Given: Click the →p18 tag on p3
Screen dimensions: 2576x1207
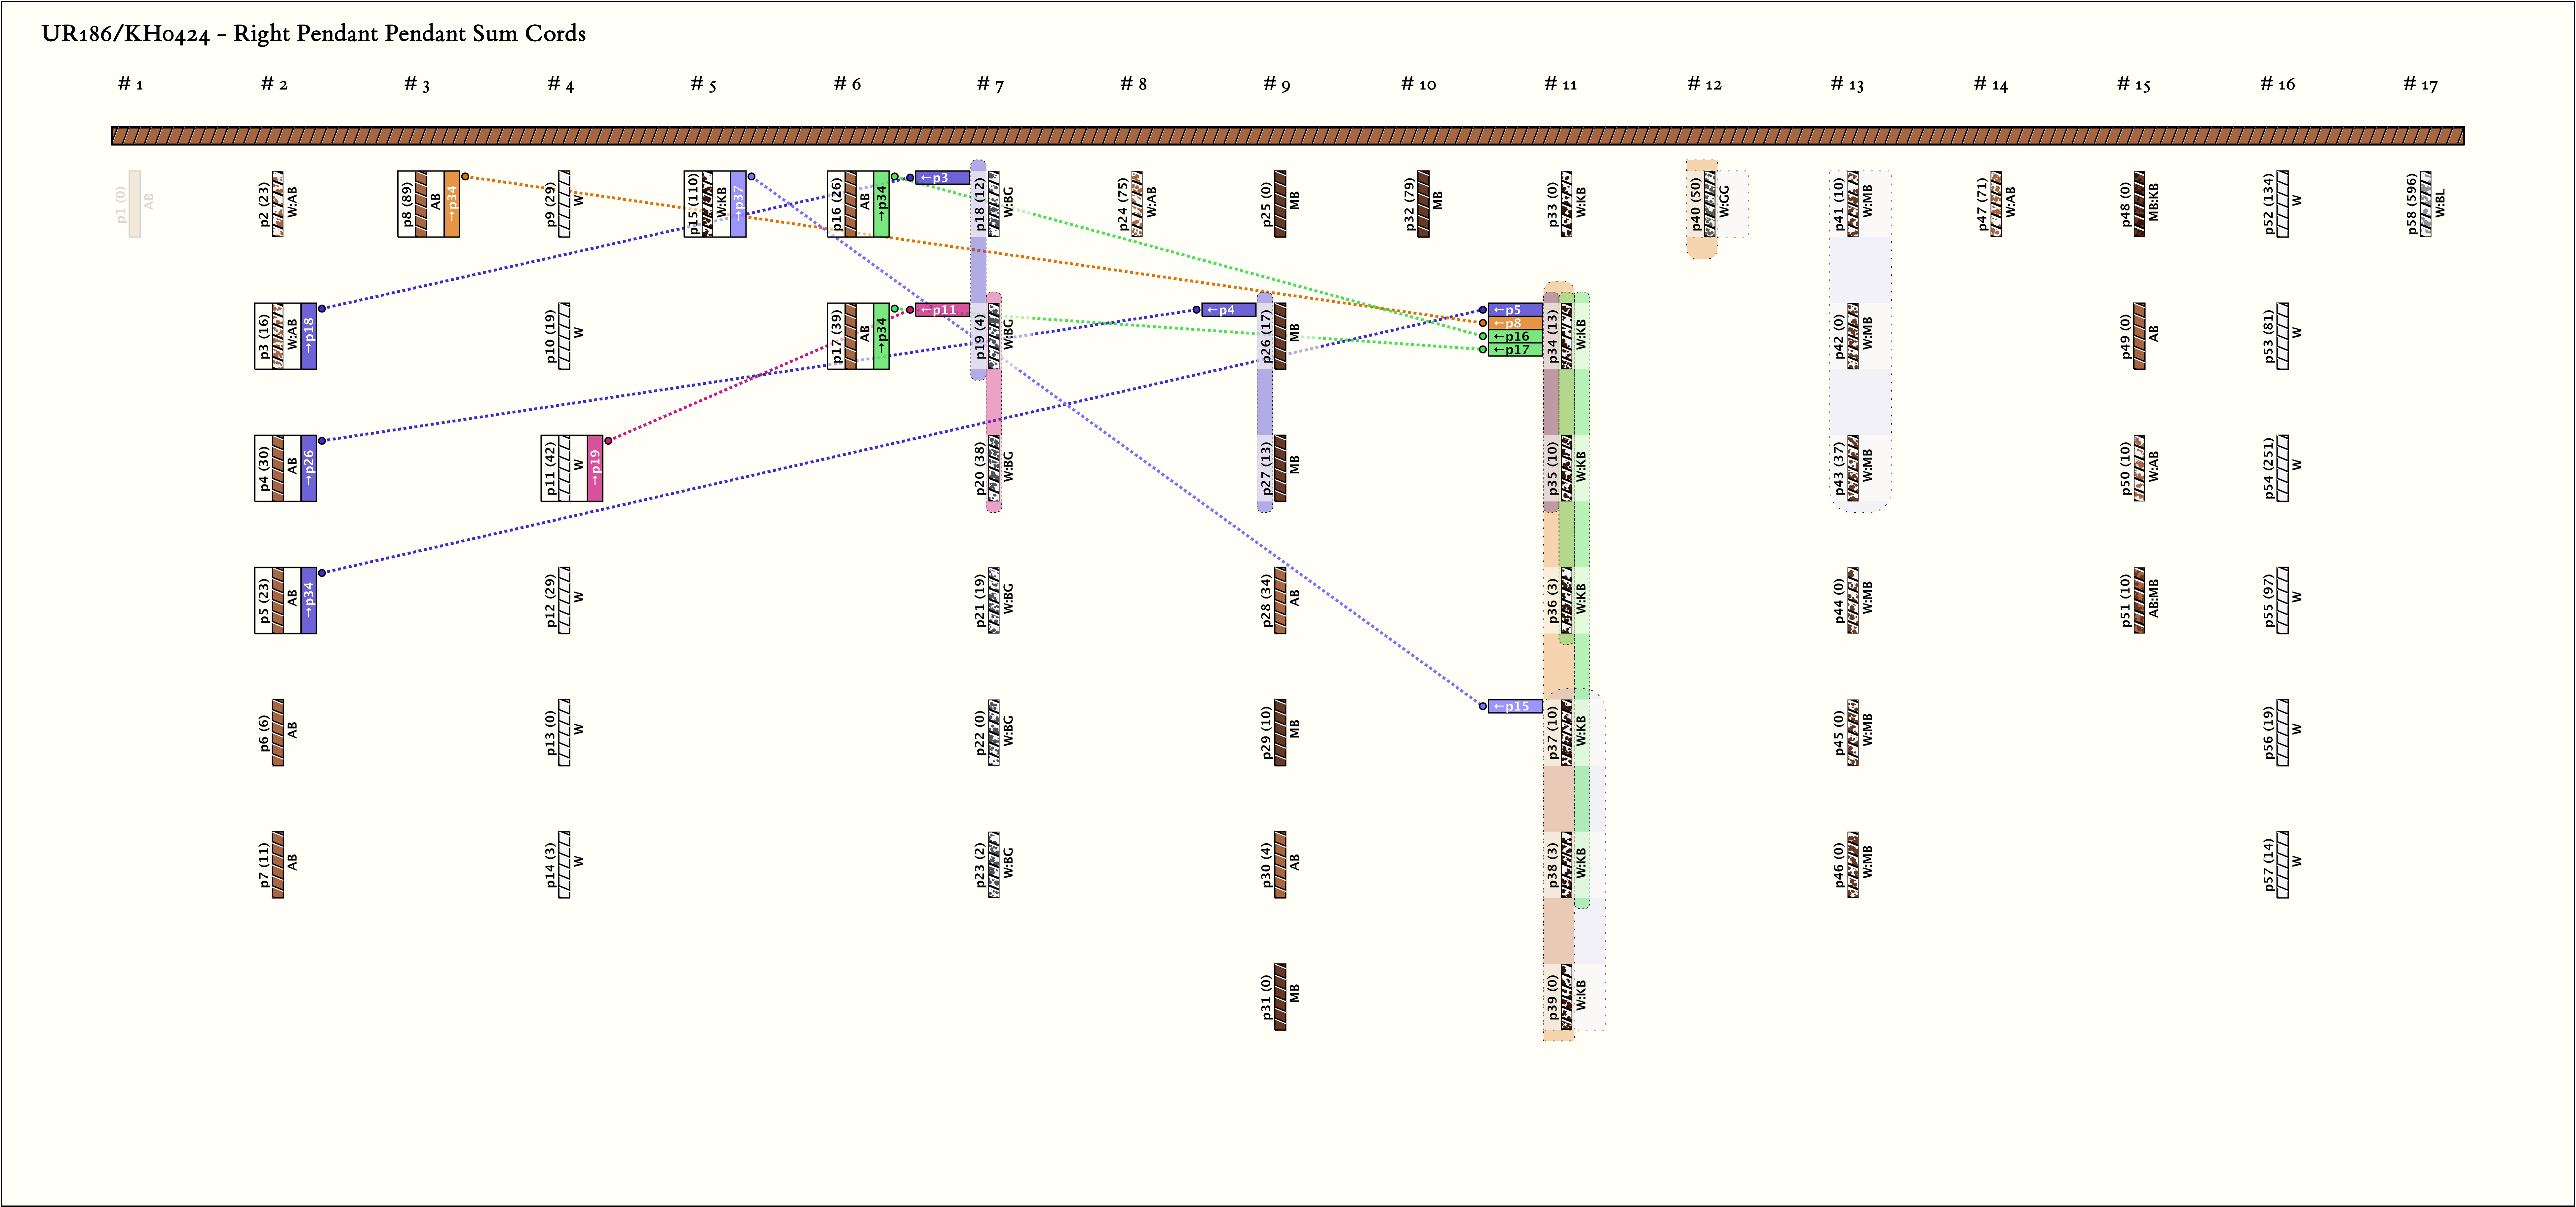Looking at the screenshot, I should click(309, 336).
